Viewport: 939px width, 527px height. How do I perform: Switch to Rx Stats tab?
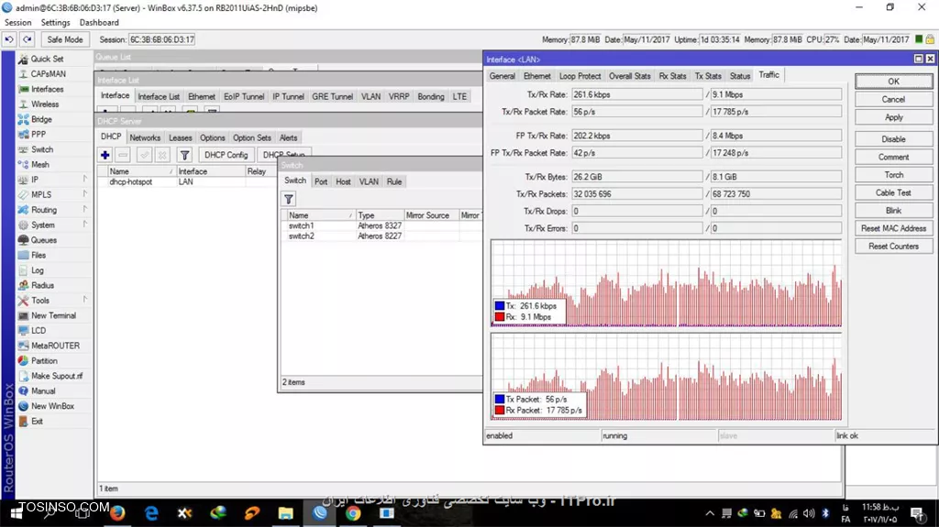tap(672, 76)
